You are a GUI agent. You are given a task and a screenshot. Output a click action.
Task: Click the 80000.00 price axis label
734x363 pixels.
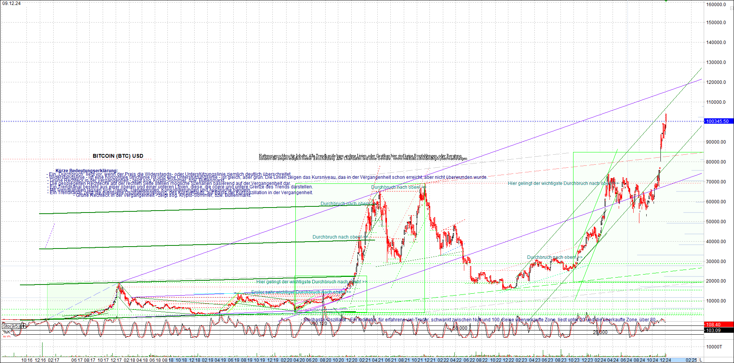click(x=716, y=162)
